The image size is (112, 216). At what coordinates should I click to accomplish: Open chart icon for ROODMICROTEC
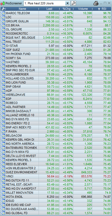(x=3, y=34)
